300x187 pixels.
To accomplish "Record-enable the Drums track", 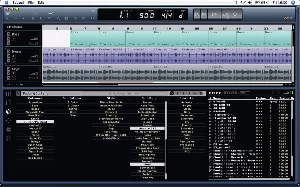I will (x=9, y=51).
